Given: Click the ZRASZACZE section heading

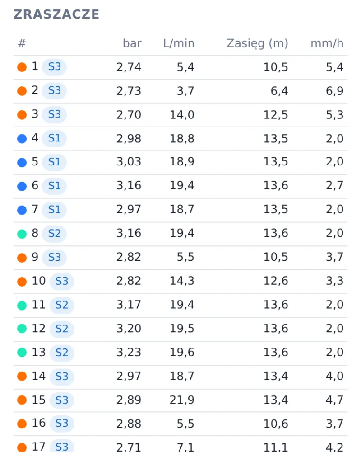Looking at the screenshot, I should [x=56, y=14].
